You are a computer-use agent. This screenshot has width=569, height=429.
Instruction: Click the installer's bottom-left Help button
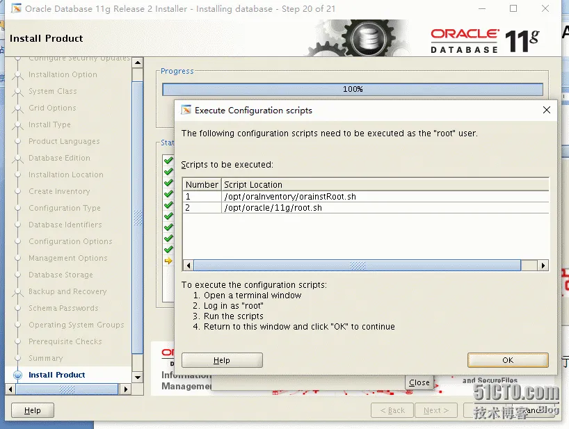pos(32,410)
